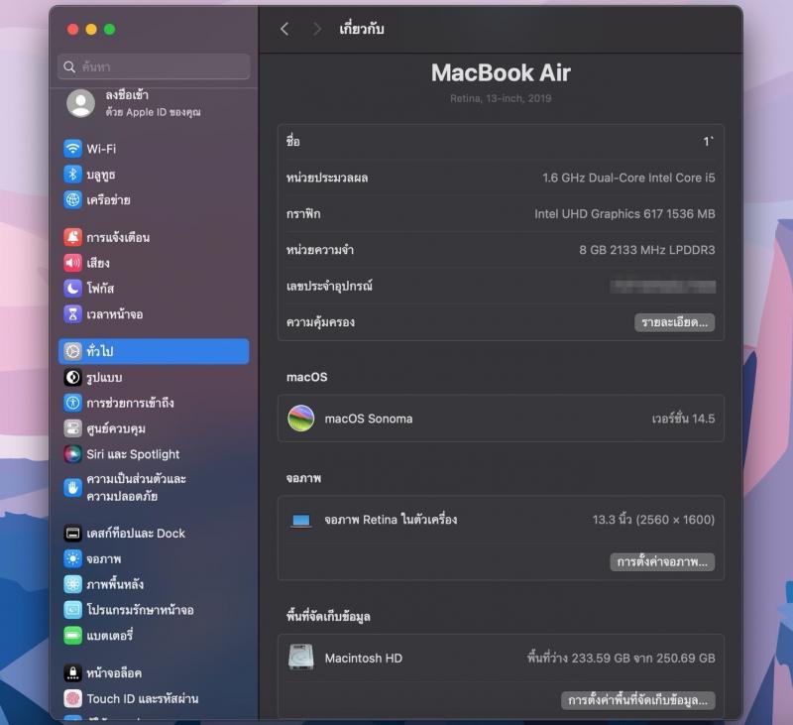Click the Macintosh HD drive icon
The image size is (793, 725).
301,658
